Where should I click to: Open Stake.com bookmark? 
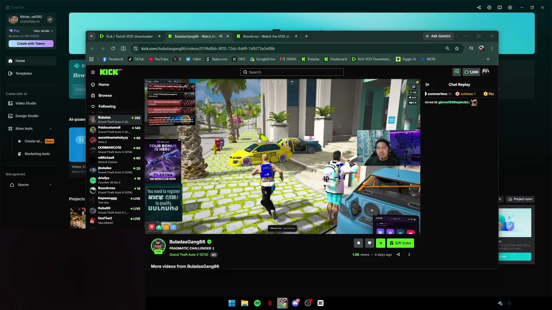(x=216, y=59)
